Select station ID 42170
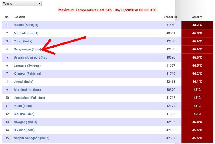Screen dimensions: 215x144 pyautogui.click(x=170, y=42)
